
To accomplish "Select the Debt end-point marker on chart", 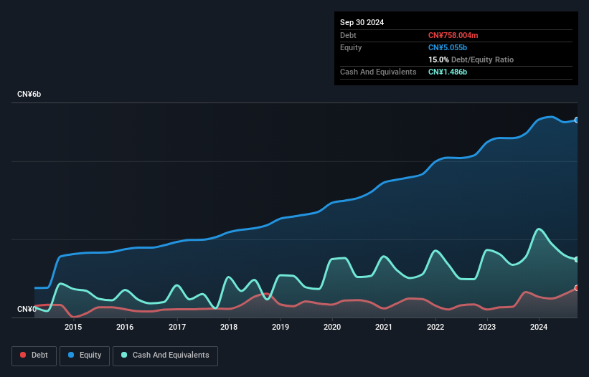I will point(577,287).
